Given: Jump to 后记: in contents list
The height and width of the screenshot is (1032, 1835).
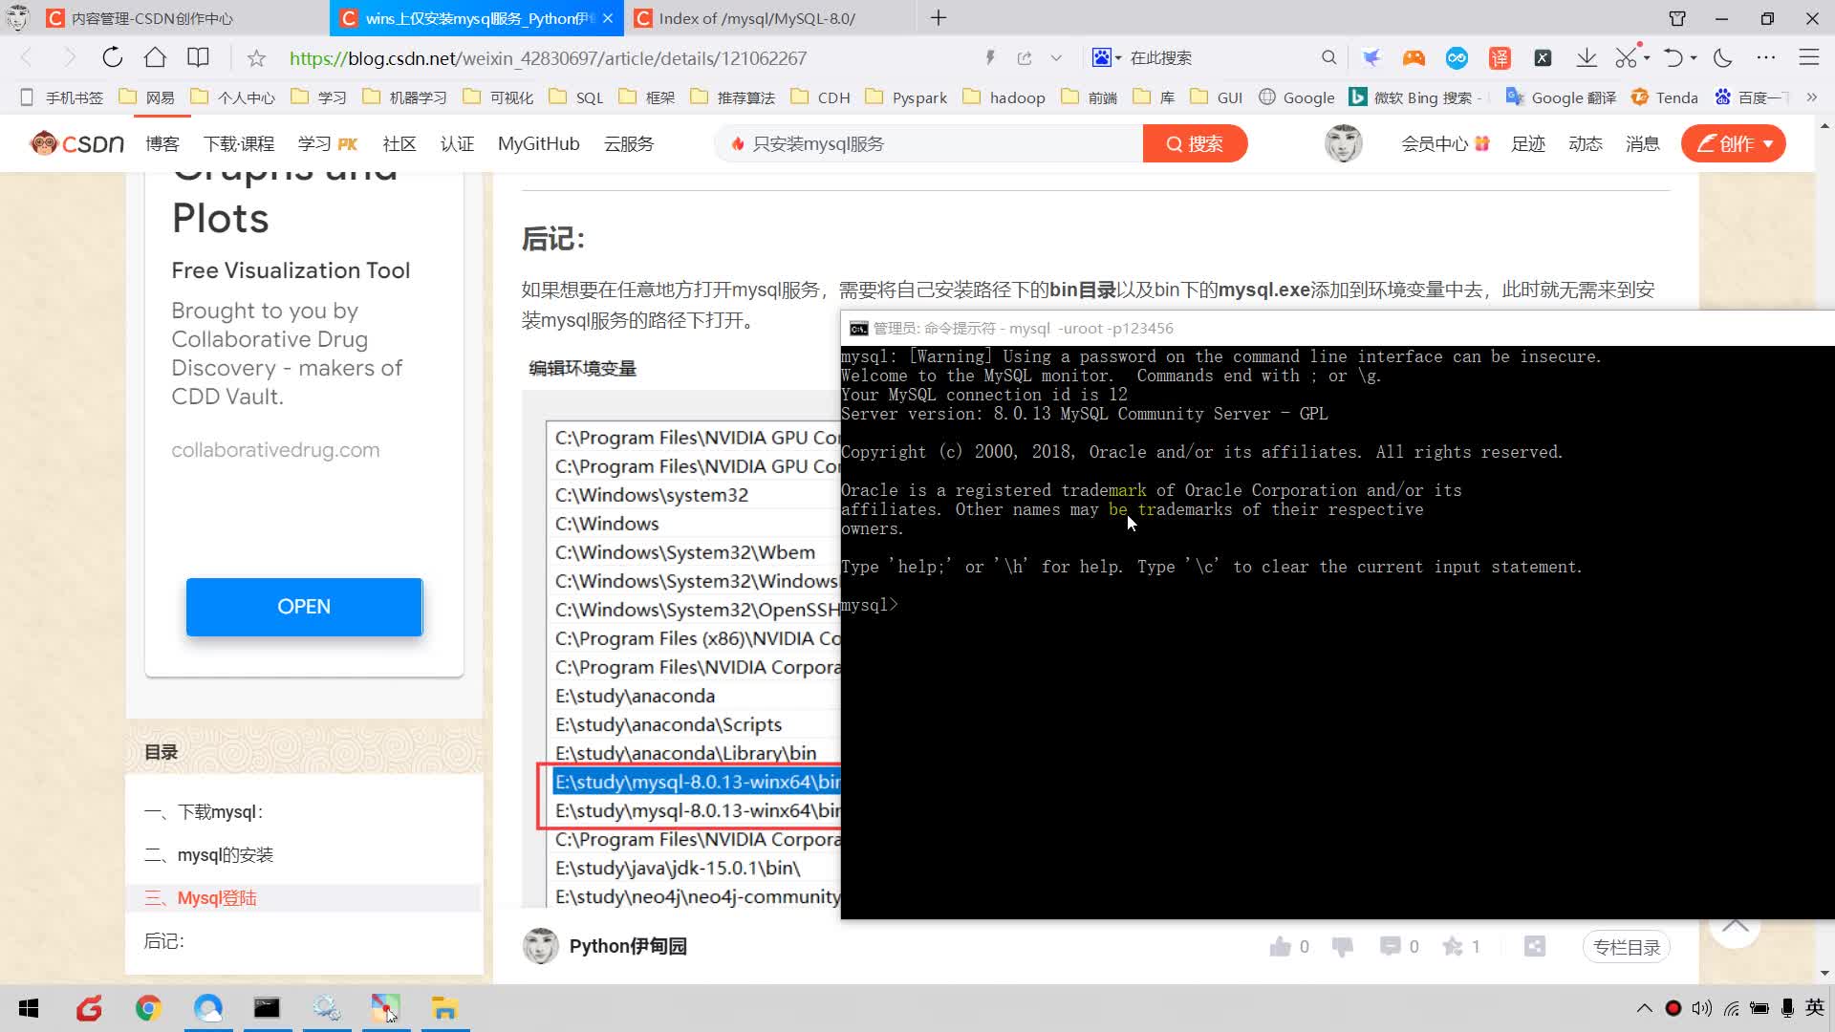Looking at the screenshot, I should [163, 941].
